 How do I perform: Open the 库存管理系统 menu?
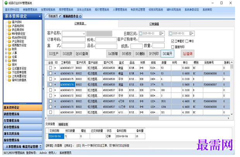click(x=66, y=10)
